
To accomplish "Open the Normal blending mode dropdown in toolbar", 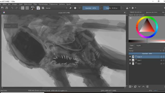I will click(56, 8).
